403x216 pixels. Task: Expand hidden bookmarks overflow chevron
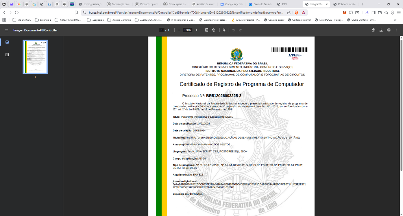tap(395, 20)
